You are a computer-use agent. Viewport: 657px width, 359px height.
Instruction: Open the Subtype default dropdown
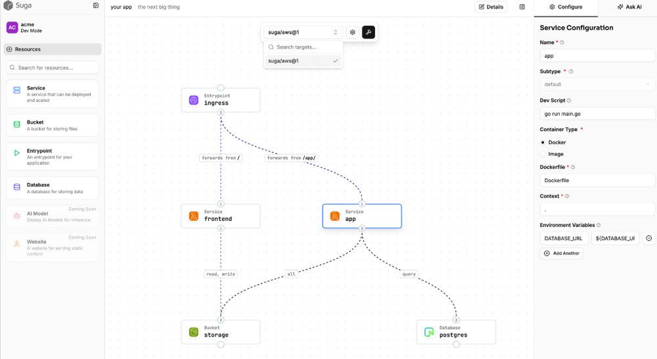tap(597, 84)
